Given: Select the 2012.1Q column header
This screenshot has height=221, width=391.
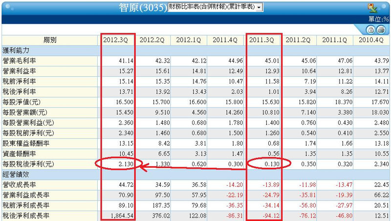Looking at the screenshot, I should (x=189, y=40).
